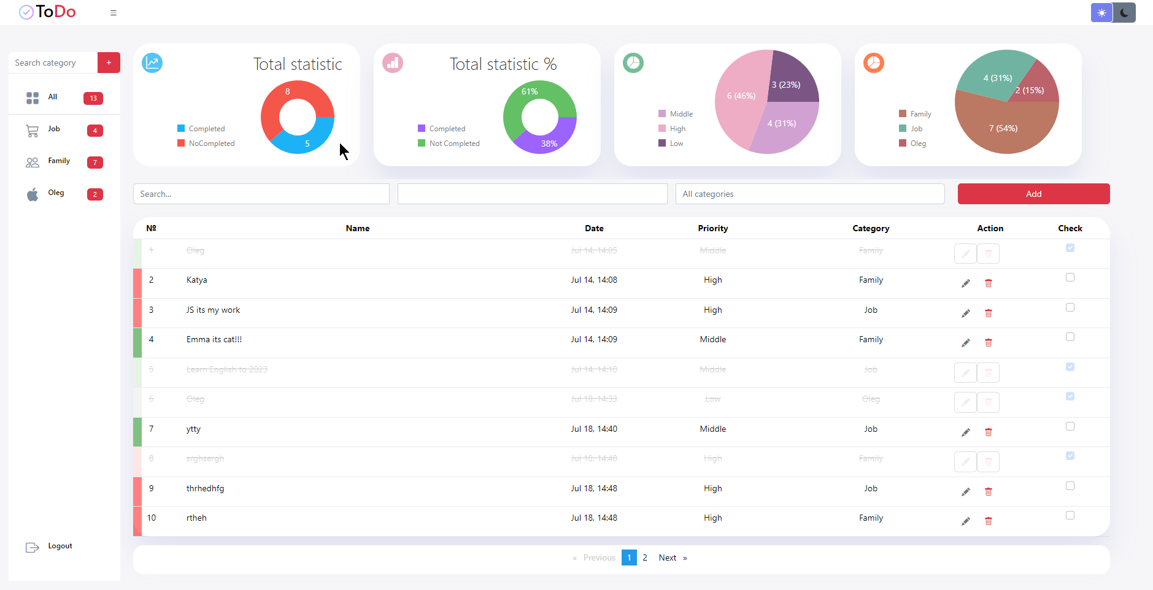Click the hamburger menu icon beside the ToDo logo
The height and width of the screenshot is (590, 1153).
pos(113,13)
